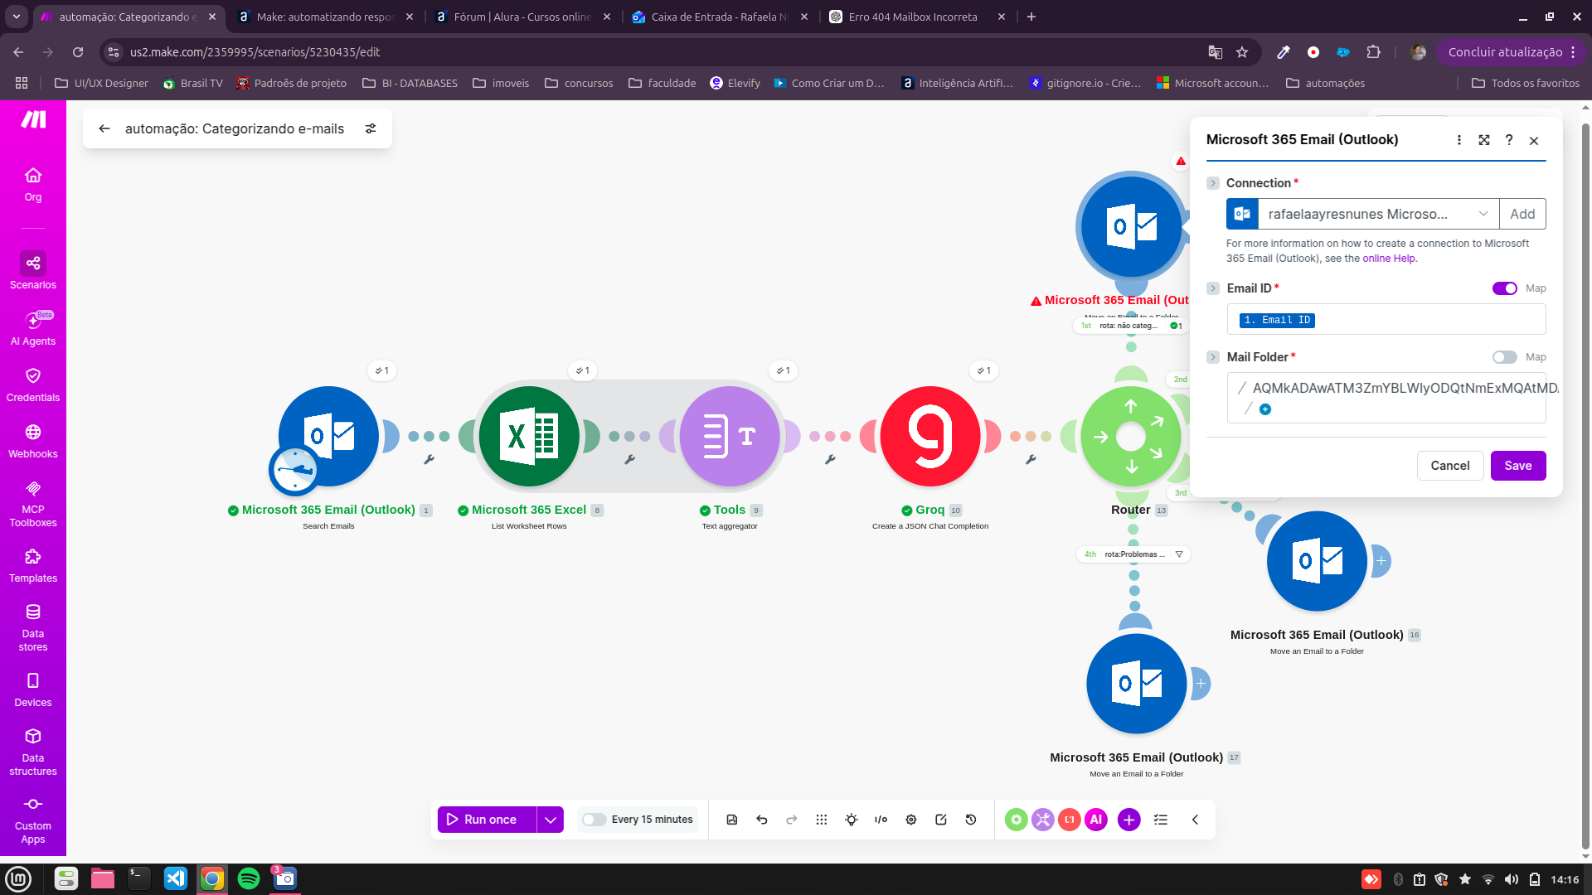Click the green Tools favorite icon
1592x895 pixels.
tap(1017, 820)
